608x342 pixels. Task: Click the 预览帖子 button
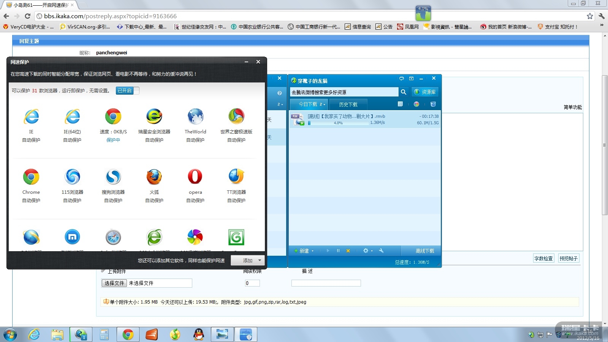pyautogui.click(x=568, y=258)
